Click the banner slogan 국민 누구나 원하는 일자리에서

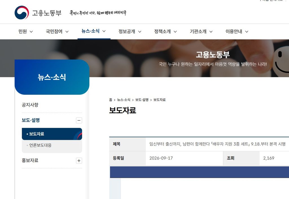(x=213, y=64)
